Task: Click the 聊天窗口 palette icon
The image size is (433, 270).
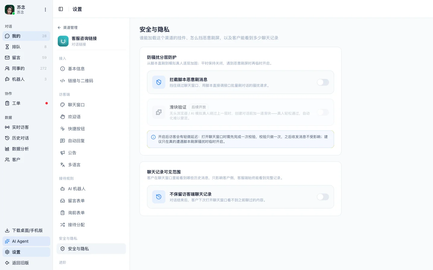Action: (63, 105)
